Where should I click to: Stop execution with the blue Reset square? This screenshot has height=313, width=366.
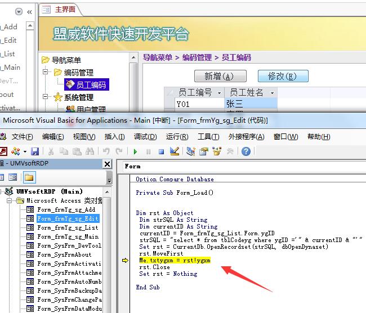pos(161,152)
